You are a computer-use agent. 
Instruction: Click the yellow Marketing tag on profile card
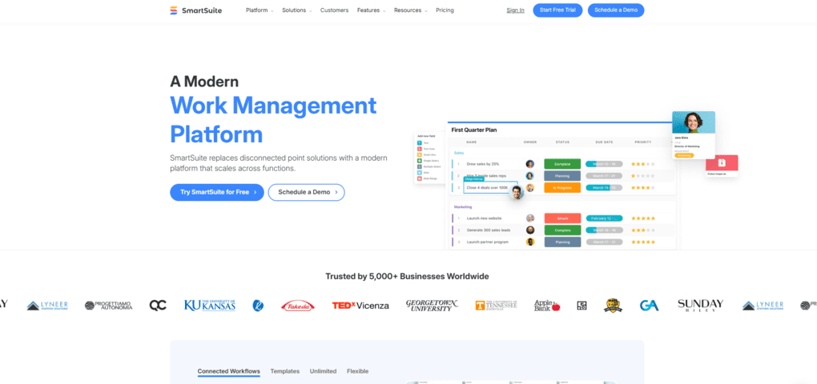[x=684, y=155]
